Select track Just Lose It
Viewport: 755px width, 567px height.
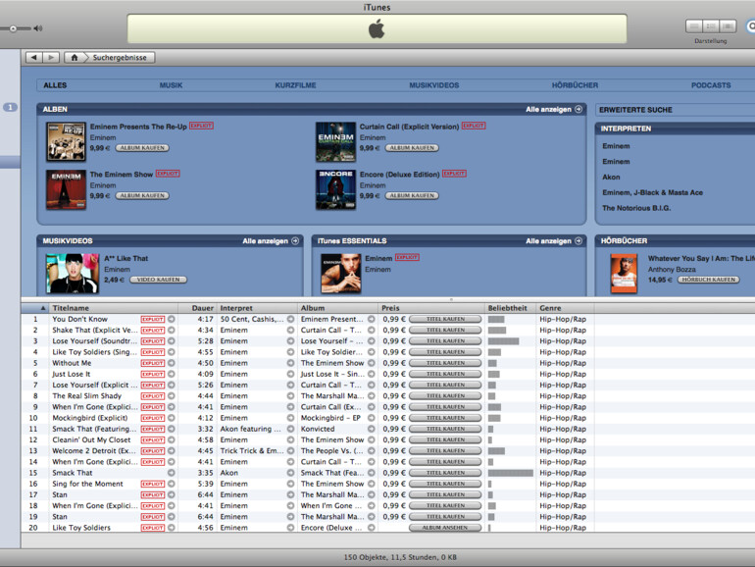pyautogui.click(x=72, y=374)
